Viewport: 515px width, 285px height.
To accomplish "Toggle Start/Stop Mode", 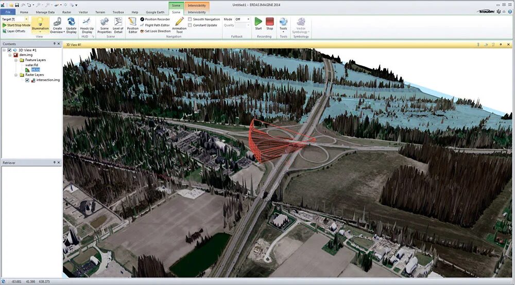I will 16,25.
